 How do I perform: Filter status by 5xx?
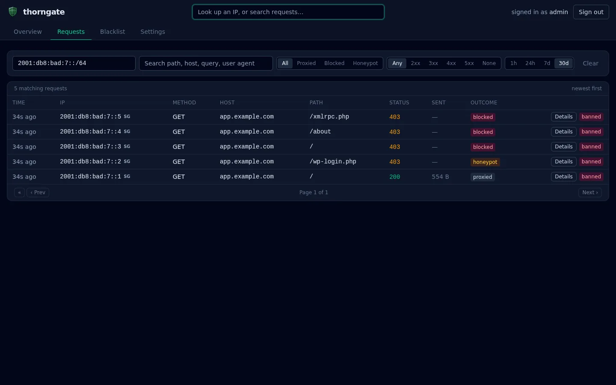469,63
